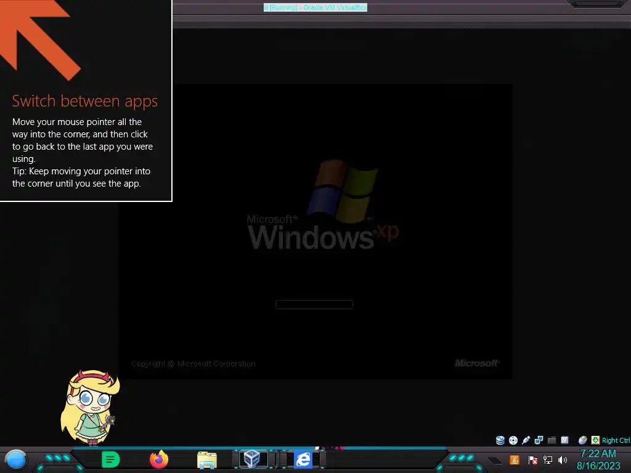This screenshot has width=631, height=473.
Task: Show hidden tray icons
Action: [x=495, y=460]
